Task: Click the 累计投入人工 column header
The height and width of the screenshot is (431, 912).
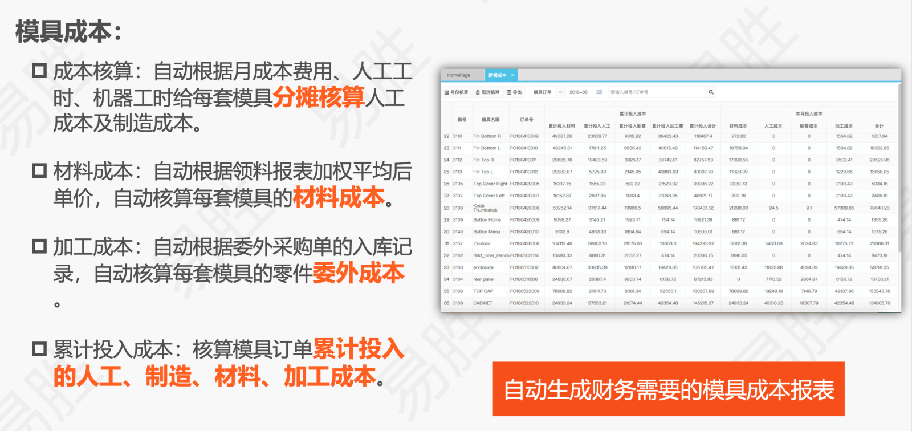Action: point(597,126)
